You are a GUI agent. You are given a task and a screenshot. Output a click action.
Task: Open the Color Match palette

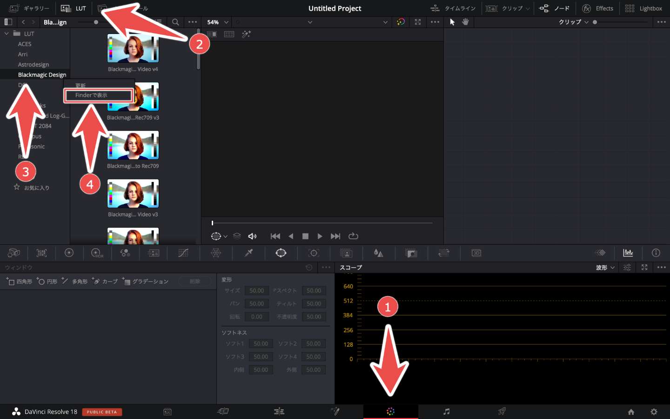click(42, 253)
